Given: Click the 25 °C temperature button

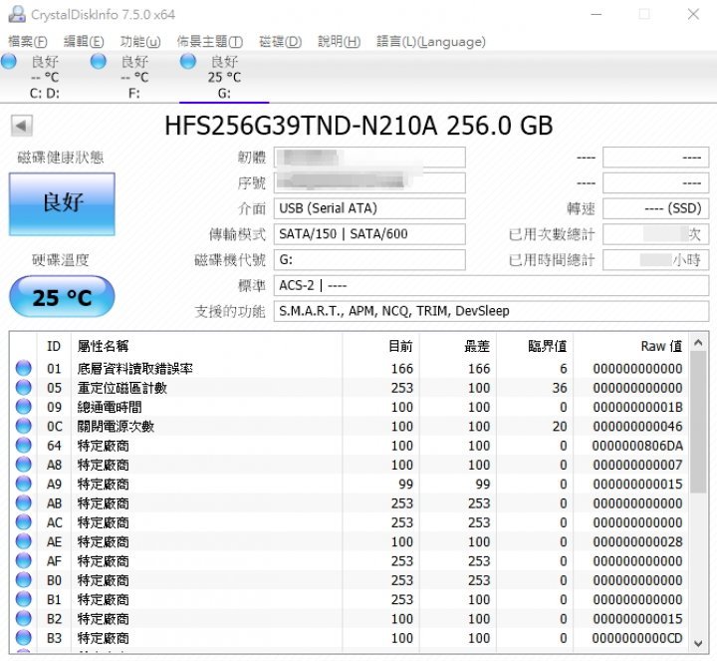Looking at the screenshot, I should tap(62, 297).
